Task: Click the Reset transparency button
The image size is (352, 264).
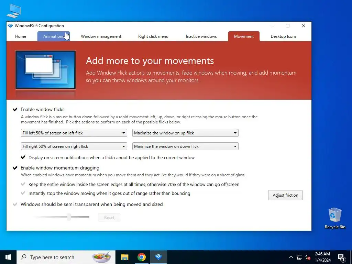Action: pyautogui.click(x=109, y=217)
